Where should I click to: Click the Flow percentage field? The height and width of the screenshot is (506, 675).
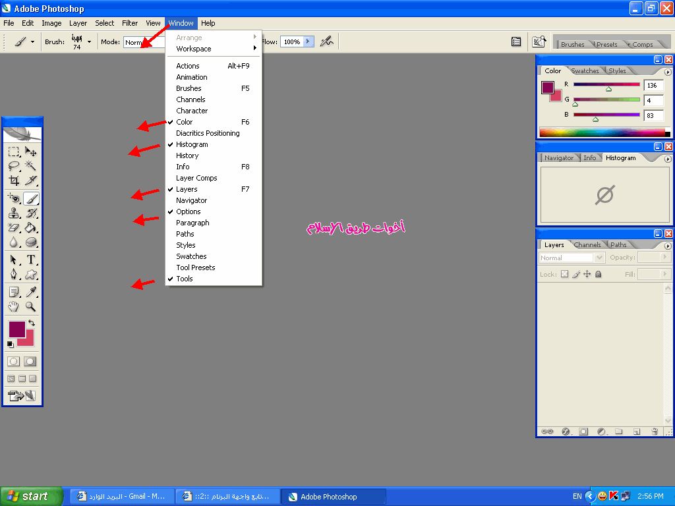coord(292,42)
